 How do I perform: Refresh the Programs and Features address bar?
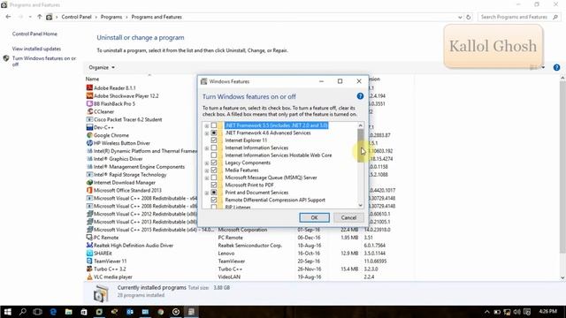tap(469, 17)
